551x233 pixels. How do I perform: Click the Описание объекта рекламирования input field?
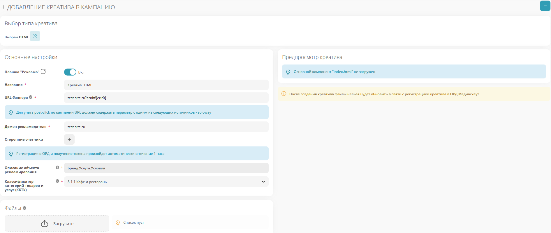(166, 168)
